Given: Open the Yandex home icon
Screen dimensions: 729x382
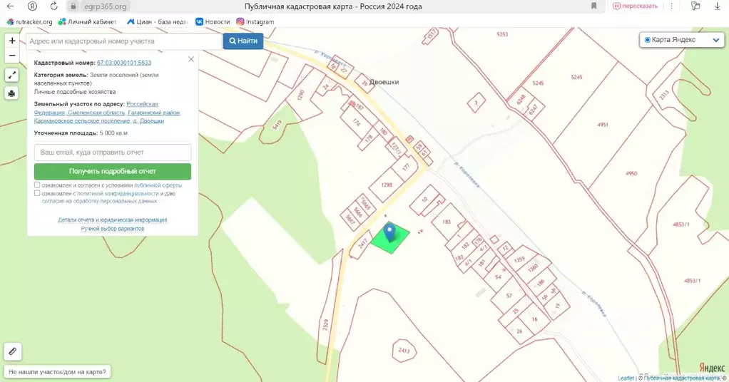Looking at the screenshot, I should pos(32,6).
